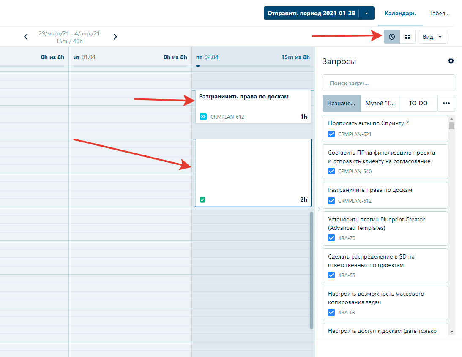Click the green checkbox icon on 2h card

pos(202,200)
